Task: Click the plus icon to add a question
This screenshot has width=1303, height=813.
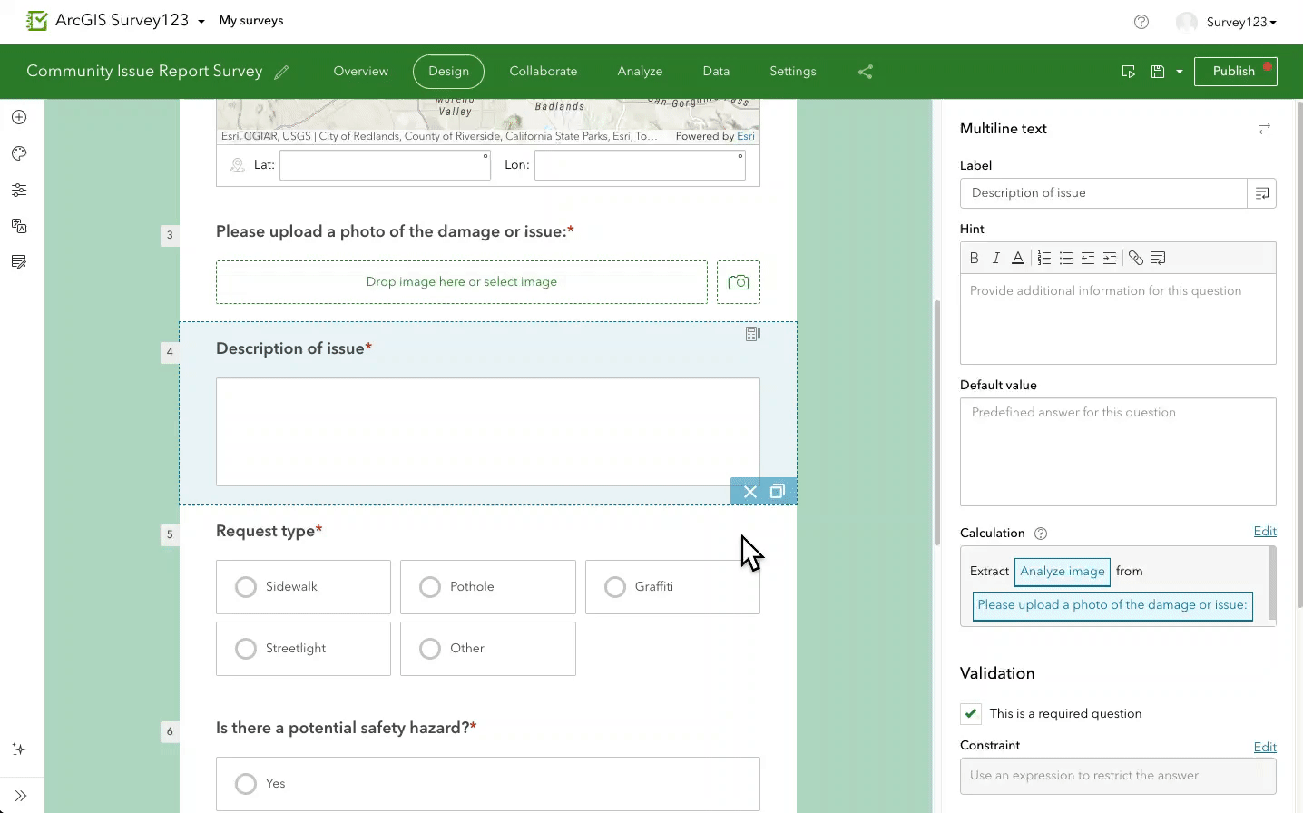Action: point(18,116)
